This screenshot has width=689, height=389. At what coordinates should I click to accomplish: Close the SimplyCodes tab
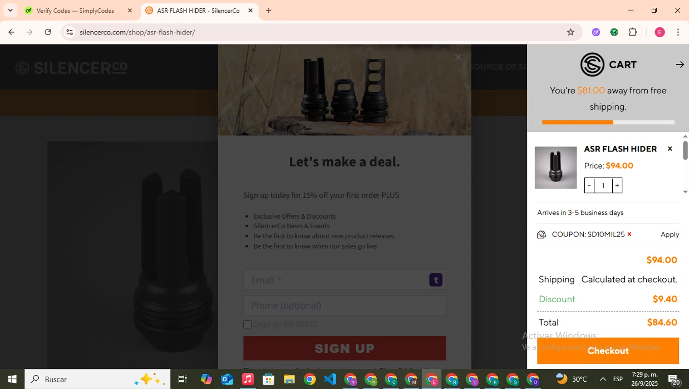click(x=130, y=11)
